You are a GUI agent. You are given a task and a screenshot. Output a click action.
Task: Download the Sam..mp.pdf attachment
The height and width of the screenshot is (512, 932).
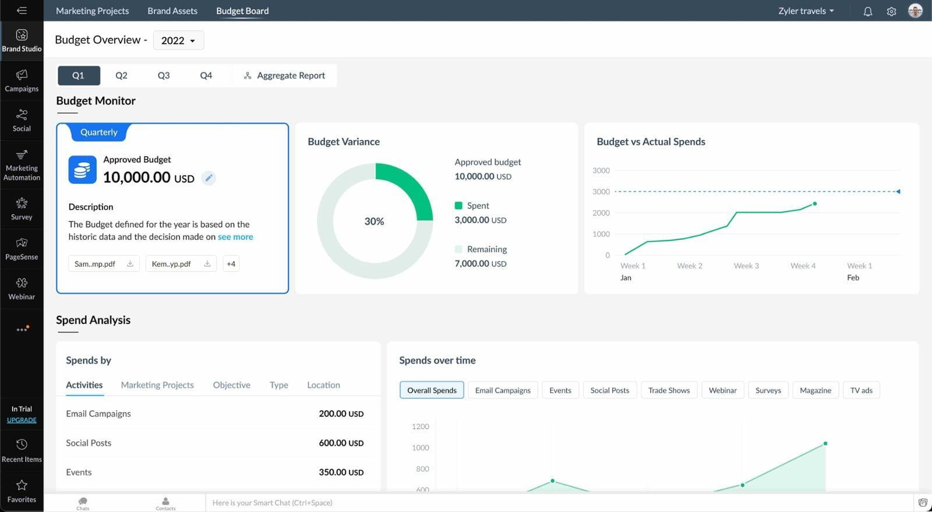coord(130,264)
